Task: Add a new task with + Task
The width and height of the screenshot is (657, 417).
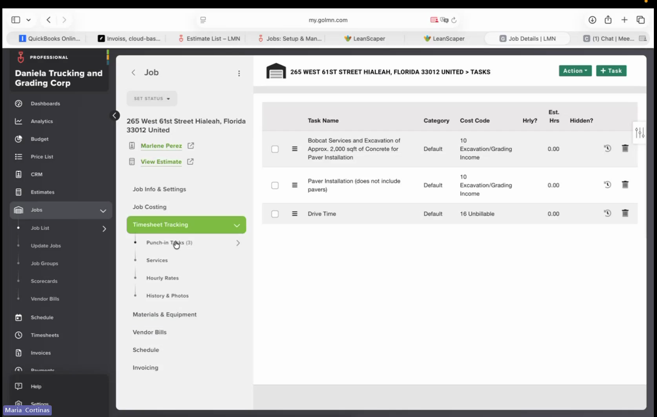Action: click(x=611, y=71)
